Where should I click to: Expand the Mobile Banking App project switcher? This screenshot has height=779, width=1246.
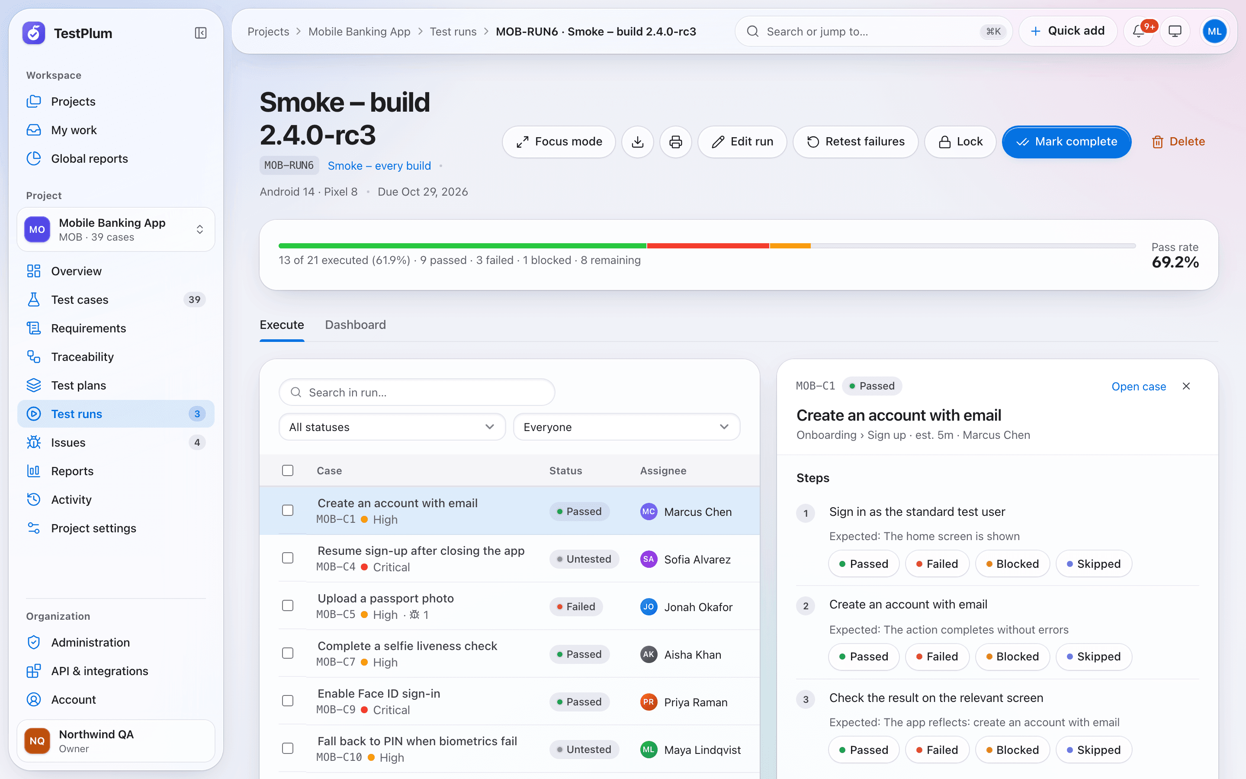116,229
